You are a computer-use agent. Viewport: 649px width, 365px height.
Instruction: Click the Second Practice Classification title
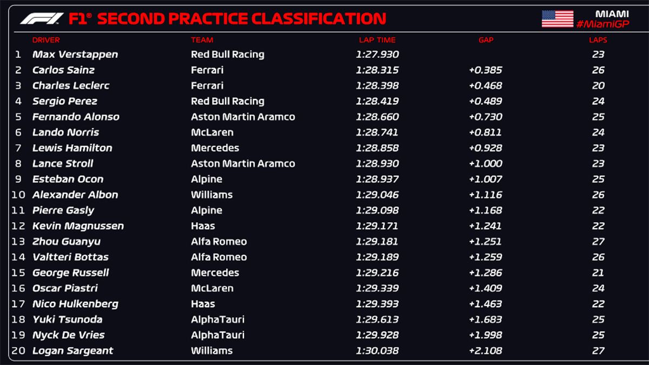[227, 19]
